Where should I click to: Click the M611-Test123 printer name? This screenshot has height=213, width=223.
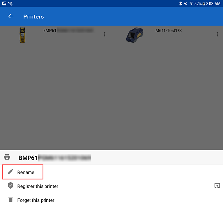tap(168, 31)
